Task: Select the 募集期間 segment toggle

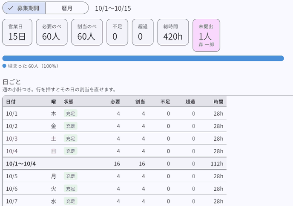Action: pyautogui.click(x=24, y=8)
